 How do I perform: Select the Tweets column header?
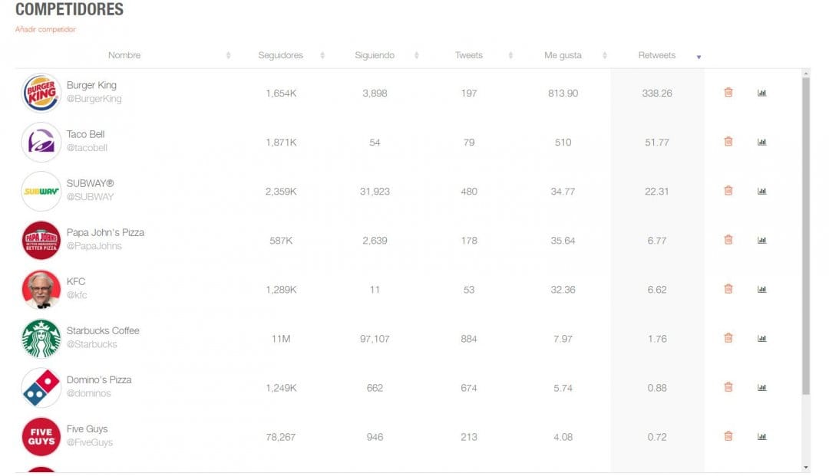[470, 55]
